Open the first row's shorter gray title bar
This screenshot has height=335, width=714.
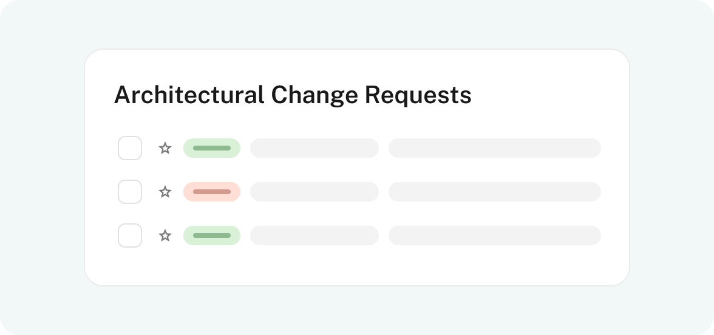(314, 148)
